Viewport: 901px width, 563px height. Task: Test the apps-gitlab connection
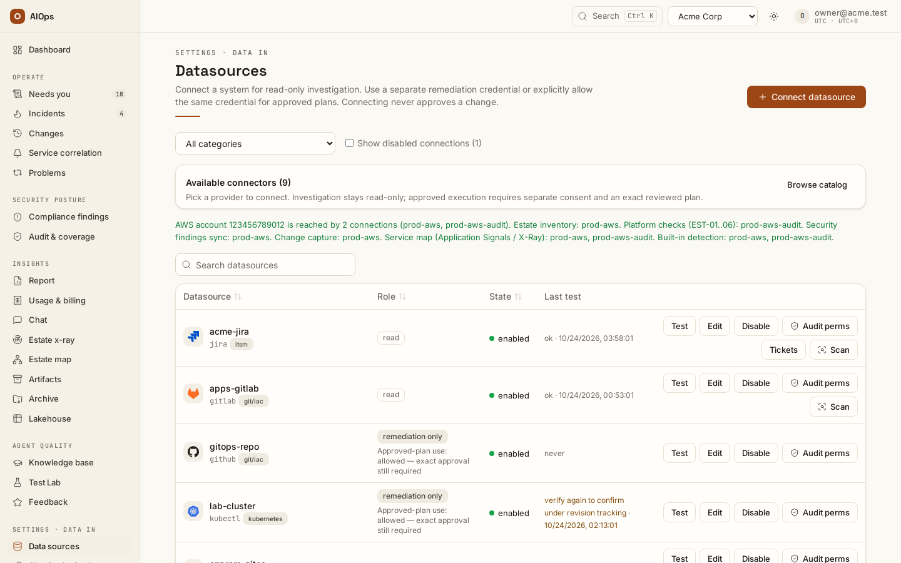click(x=680, y=383)
